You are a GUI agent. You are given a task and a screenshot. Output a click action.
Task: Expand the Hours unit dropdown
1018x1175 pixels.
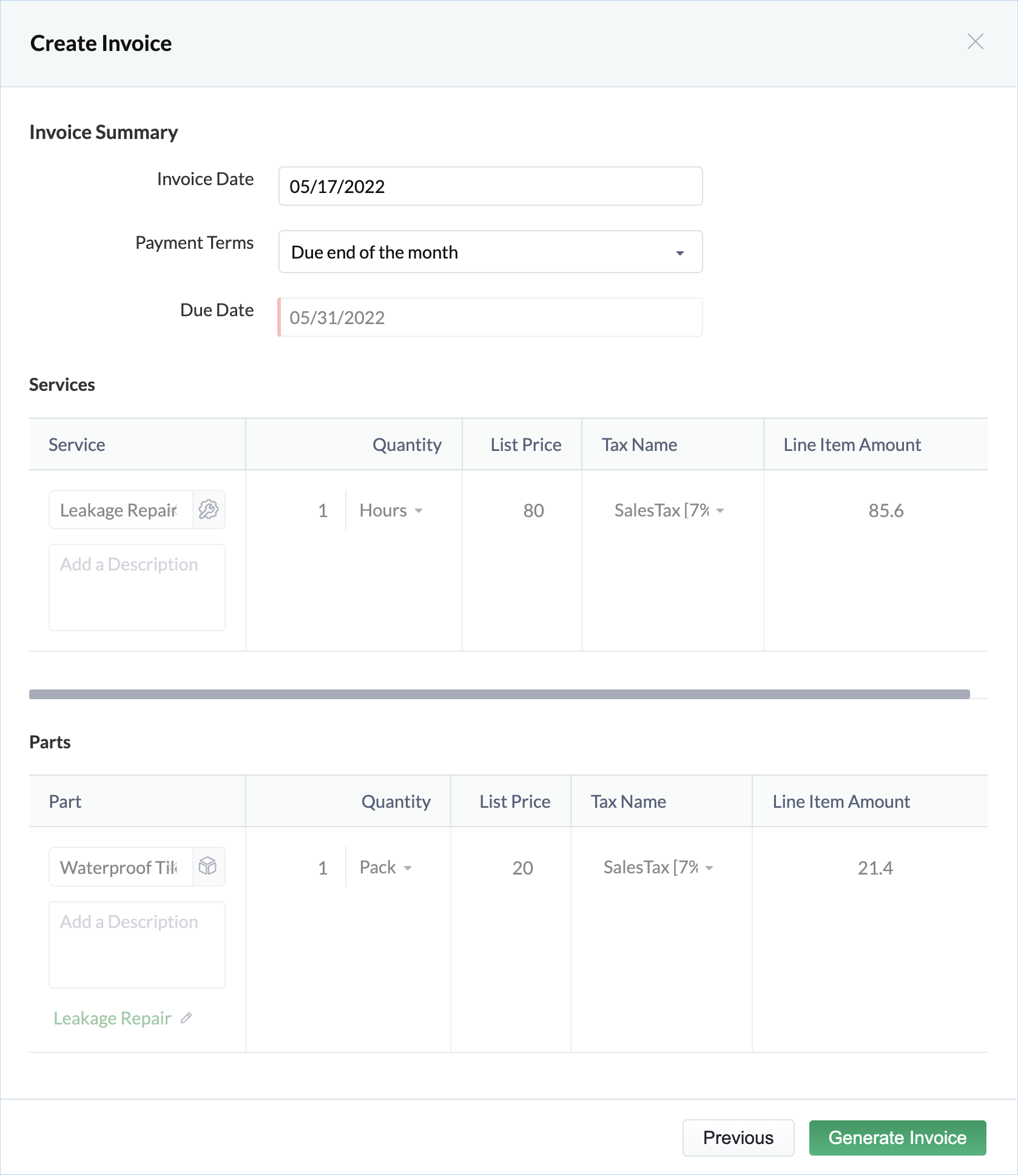pyautogui.click(x=391, y=510)
